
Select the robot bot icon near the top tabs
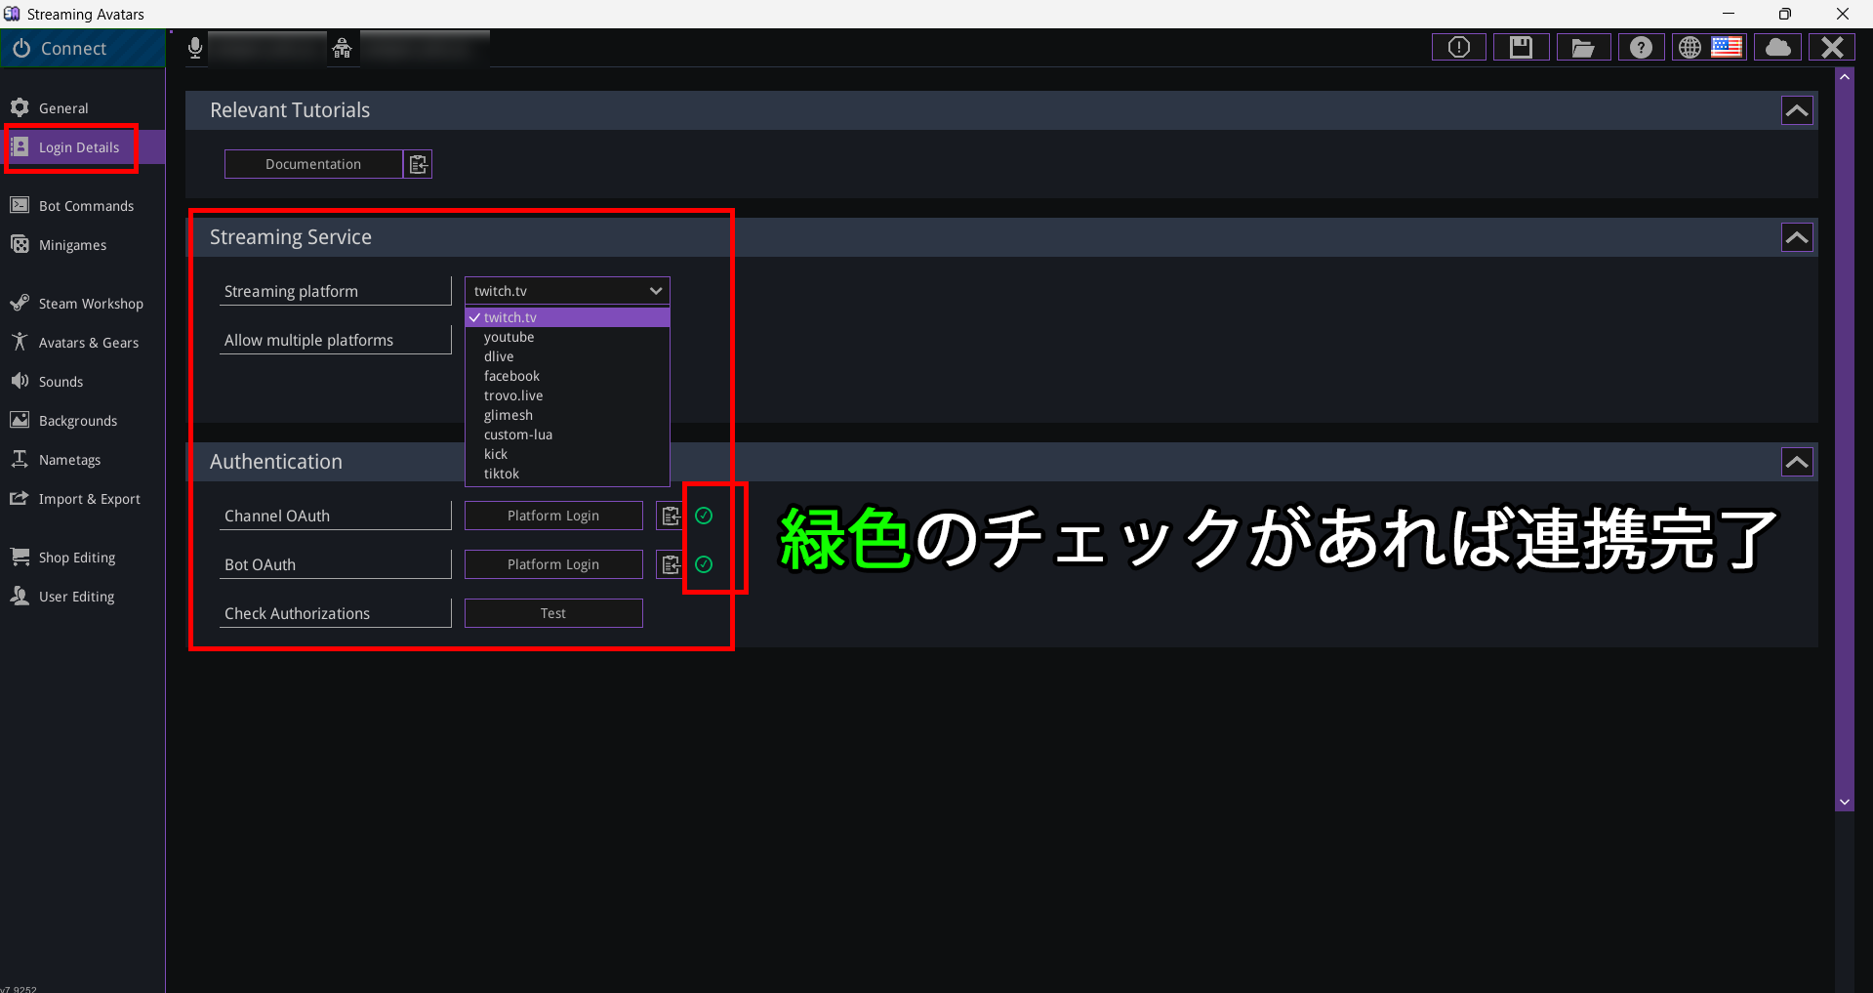[x=342, y=47]
